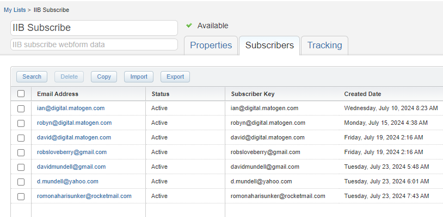443x217 pixels.
Task: Check the romonaharisunker@rocketmail.com row checkbox
Action: pos(21,196)
